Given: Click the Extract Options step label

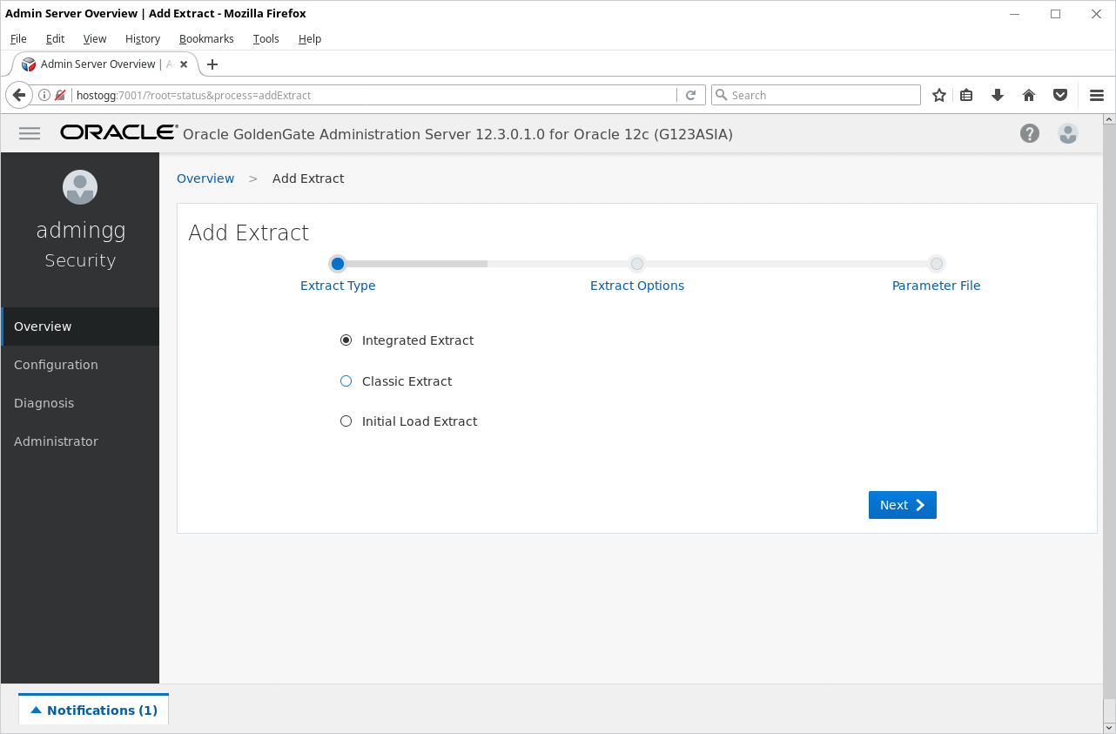Looking at the screenshot, I should coord(637,286).
